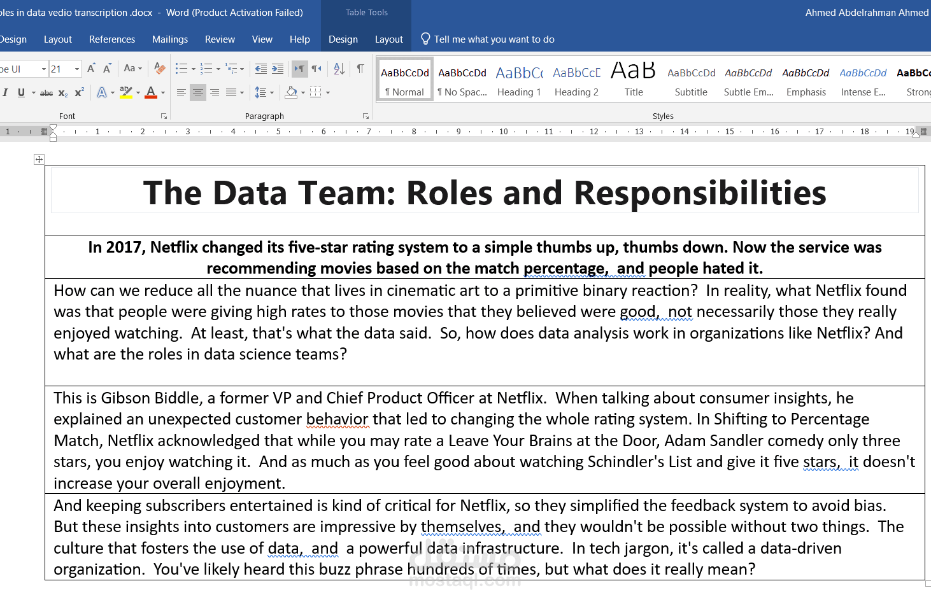The image size is (931, 602).
Task: Open the Table Tools Layout tab
Action: coord(389,39)
